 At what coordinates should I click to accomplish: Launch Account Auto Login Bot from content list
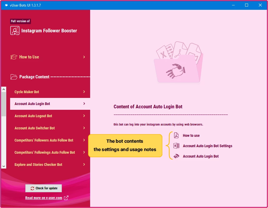pos(201,156)
